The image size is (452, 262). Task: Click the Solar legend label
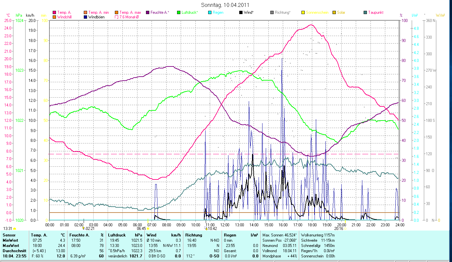[341, 12]
